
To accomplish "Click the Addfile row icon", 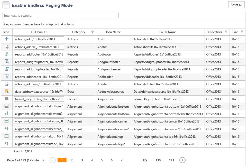I will 6,47.
